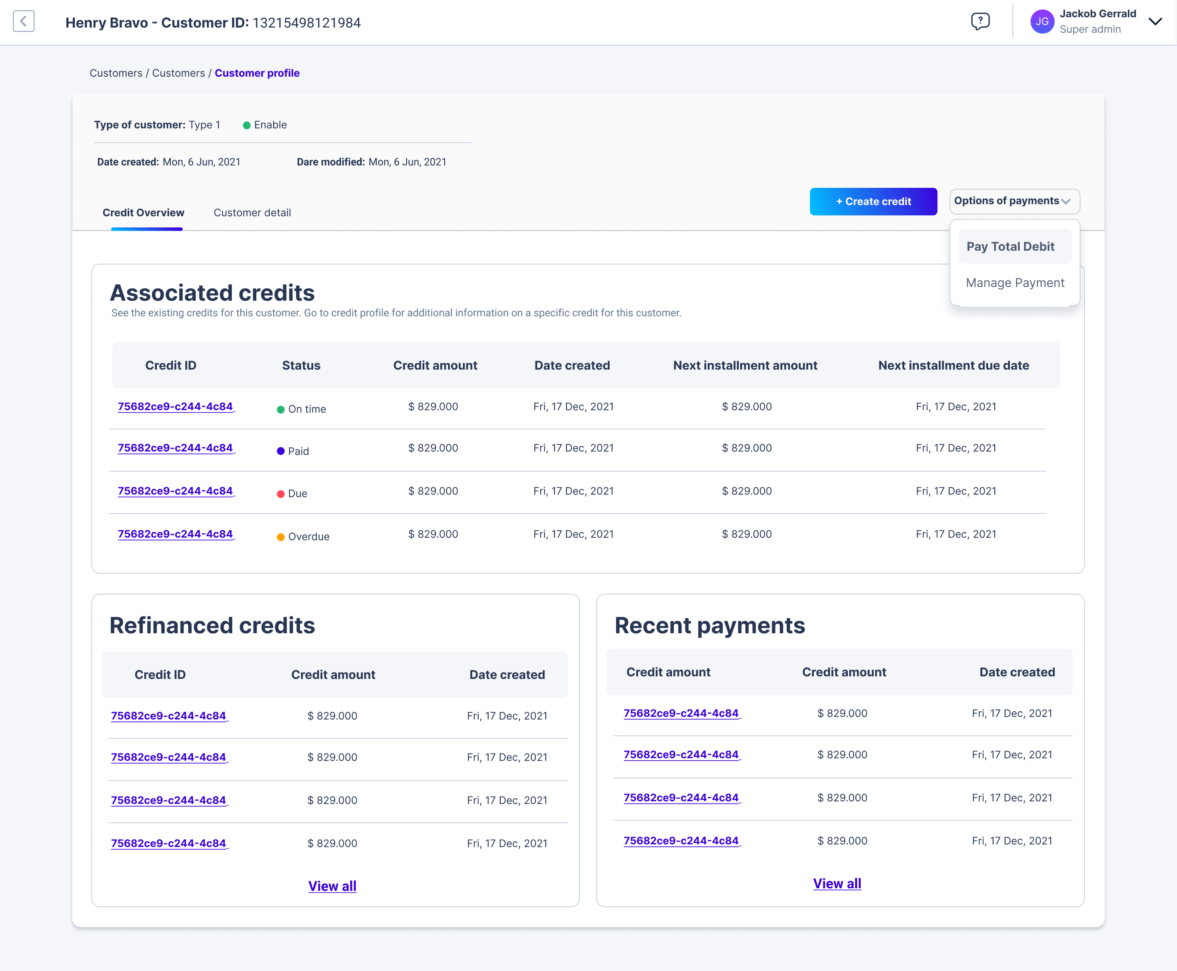
Task: Click the blue Paid status dot
Action: [281, 451]
